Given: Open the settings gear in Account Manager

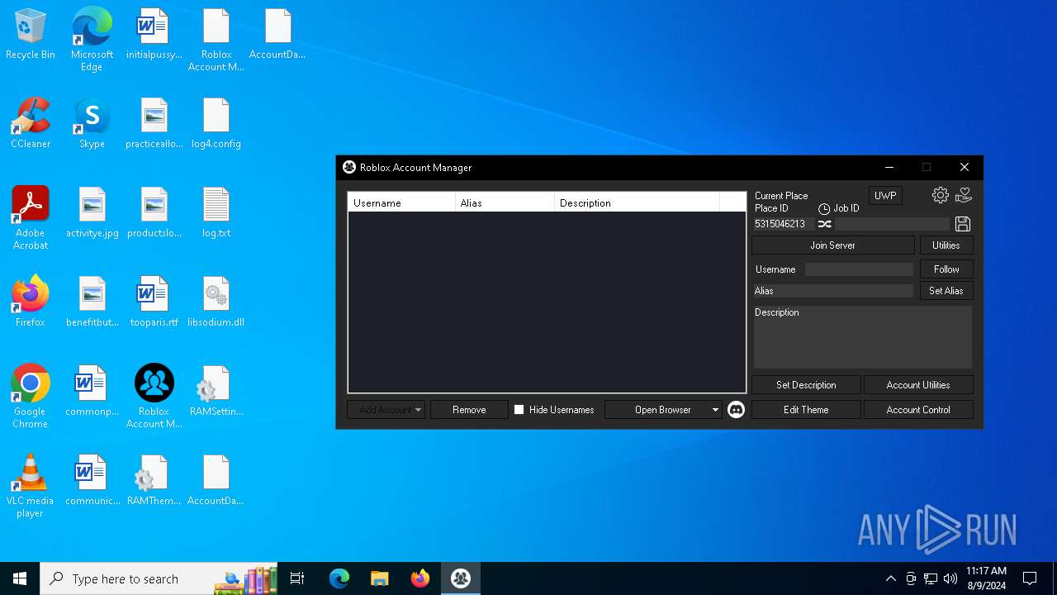Looking at the screenshot, I should coord(941,195).
